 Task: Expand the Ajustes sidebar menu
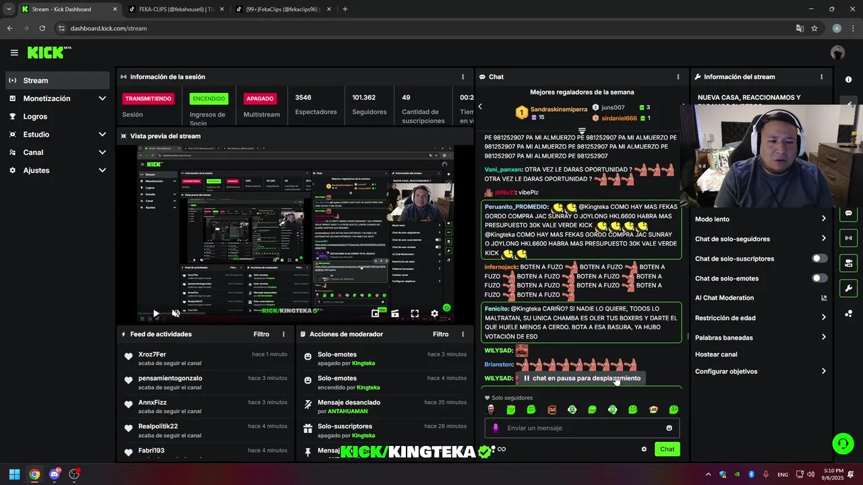pyautogui.click(x=57, y=170)
